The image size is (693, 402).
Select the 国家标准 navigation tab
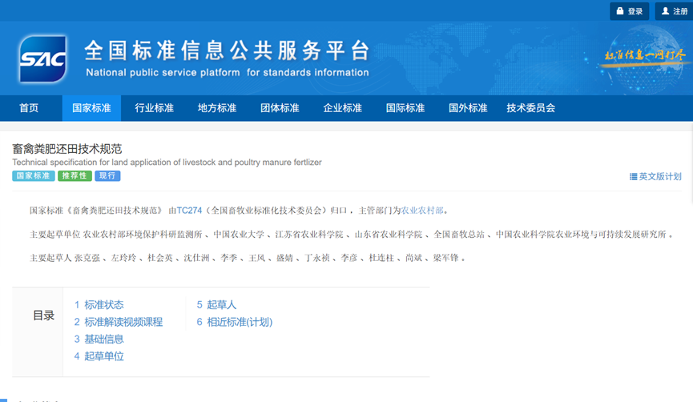click(x=91, y=108)
